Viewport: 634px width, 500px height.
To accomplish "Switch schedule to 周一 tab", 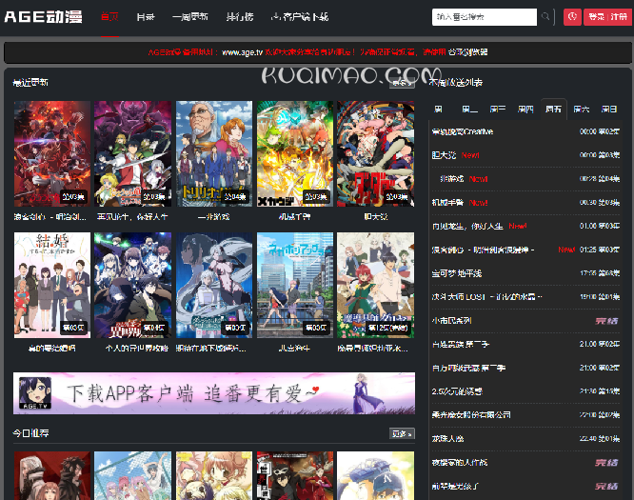I will coord(438,110).
